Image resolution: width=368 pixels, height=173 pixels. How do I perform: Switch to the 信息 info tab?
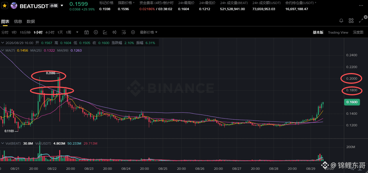[x=18, y=21]
